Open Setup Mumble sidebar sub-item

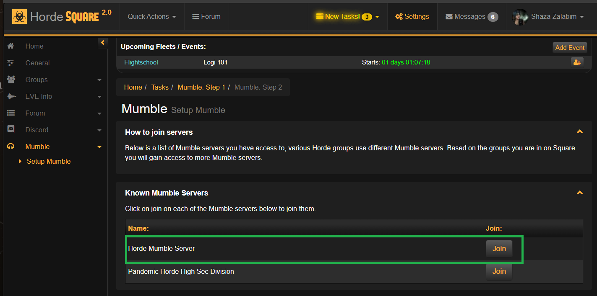[49, 161]
